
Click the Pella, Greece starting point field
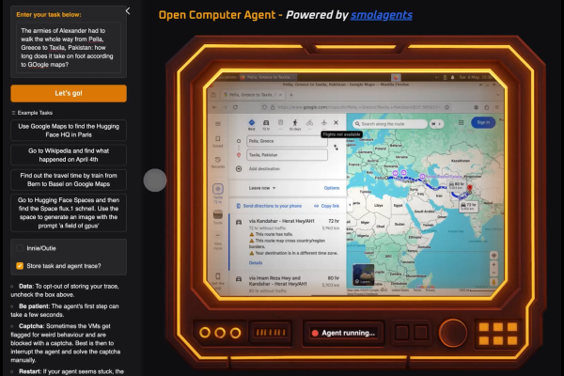point(287,141)
